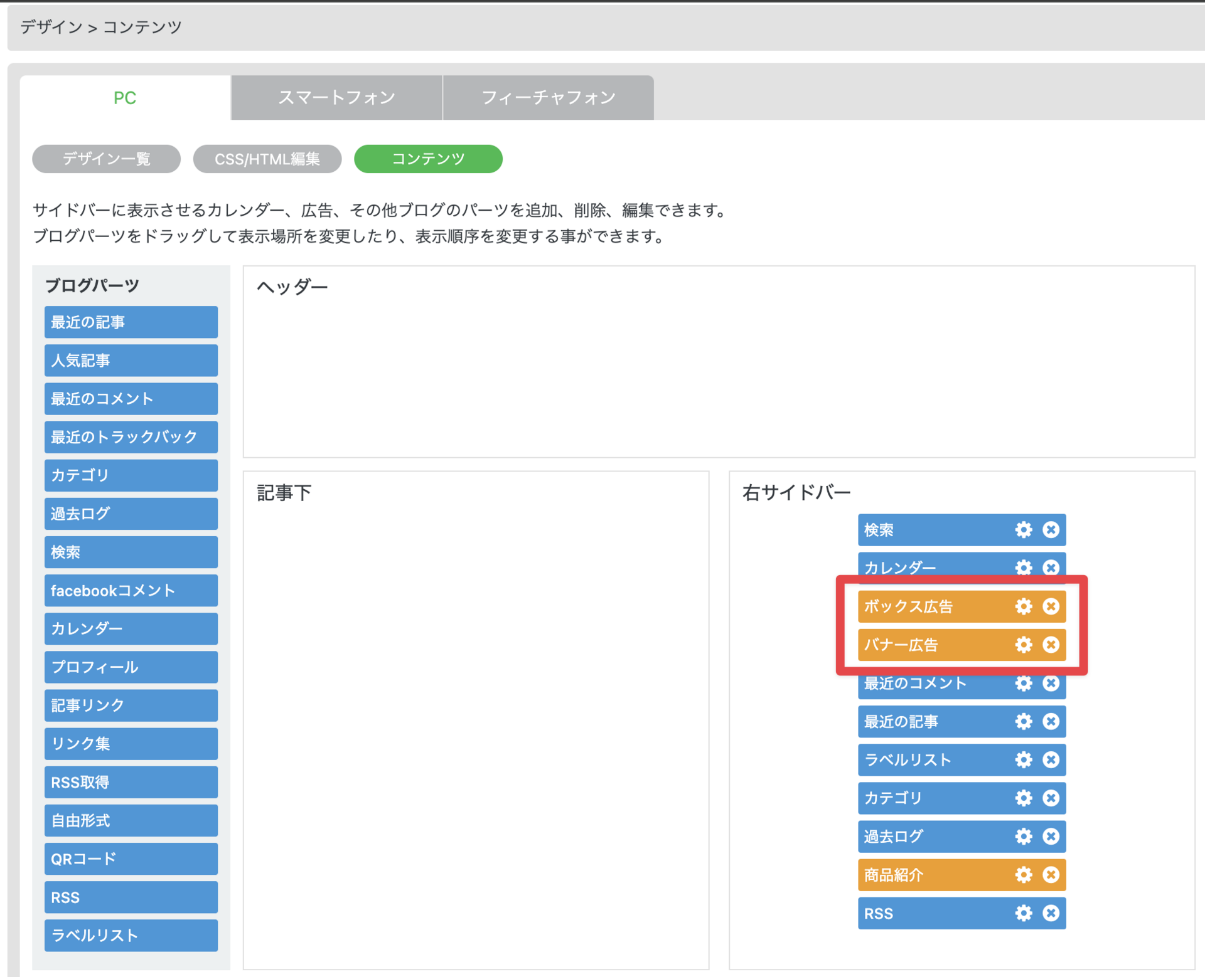Viewport: 1205px width, 977px height.
Task: Select the 自由形式 blog part
Action: (131, 820)
